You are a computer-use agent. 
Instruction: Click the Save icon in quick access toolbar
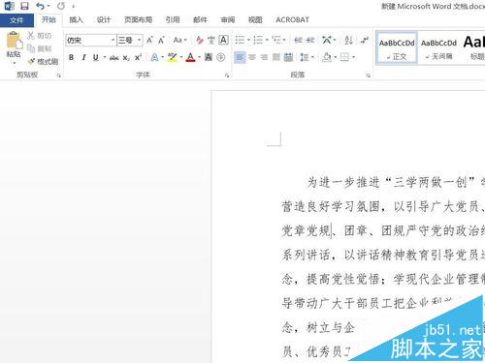24,6
